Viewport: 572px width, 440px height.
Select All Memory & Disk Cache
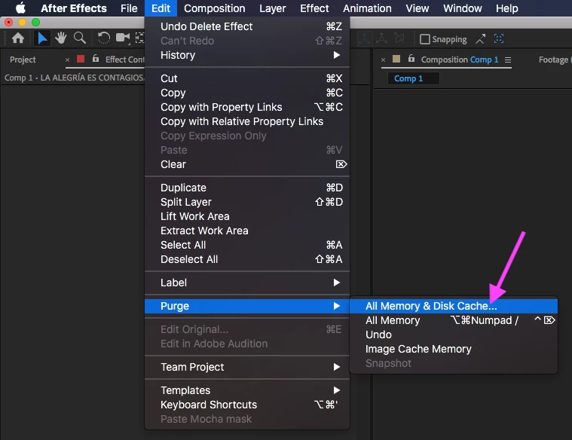tap(454, 306)
